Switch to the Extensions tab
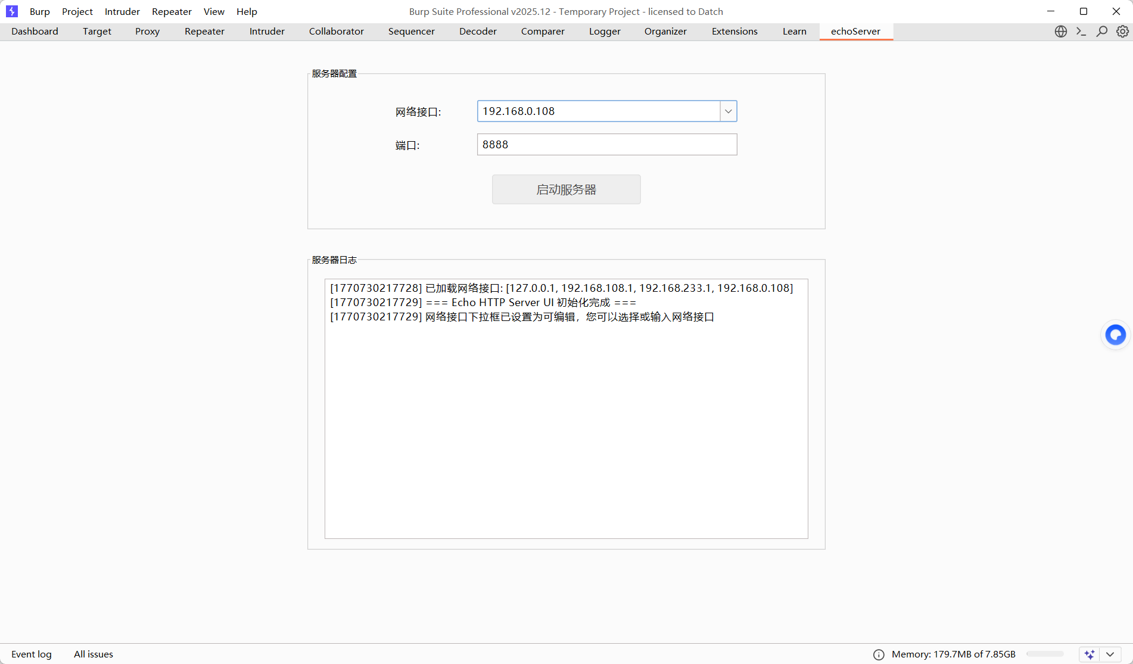The image size is (1133, 664). [x=734, y=32]
